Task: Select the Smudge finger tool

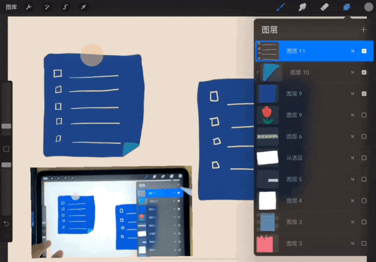Action: click(x=303, y=7)
